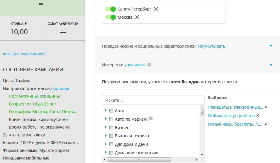Tick the Бытовая техника checkbox
Screen dimensions: 280x163
coord(111,136)
